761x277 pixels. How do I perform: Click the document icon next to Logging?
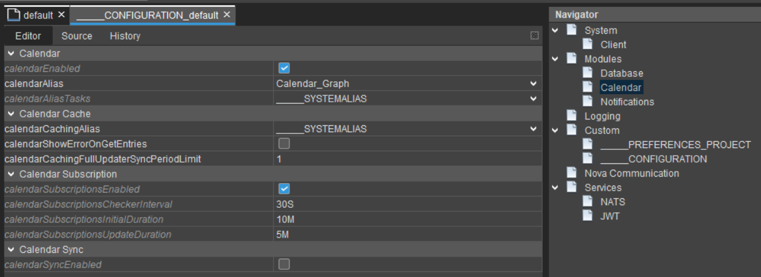(x=571, y=116)
